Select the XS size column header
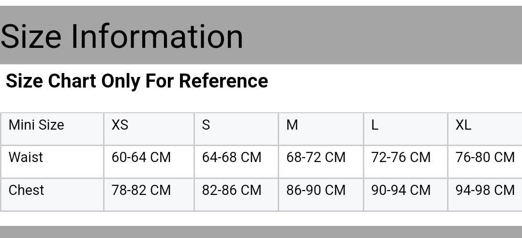 (x=120, y=125)
